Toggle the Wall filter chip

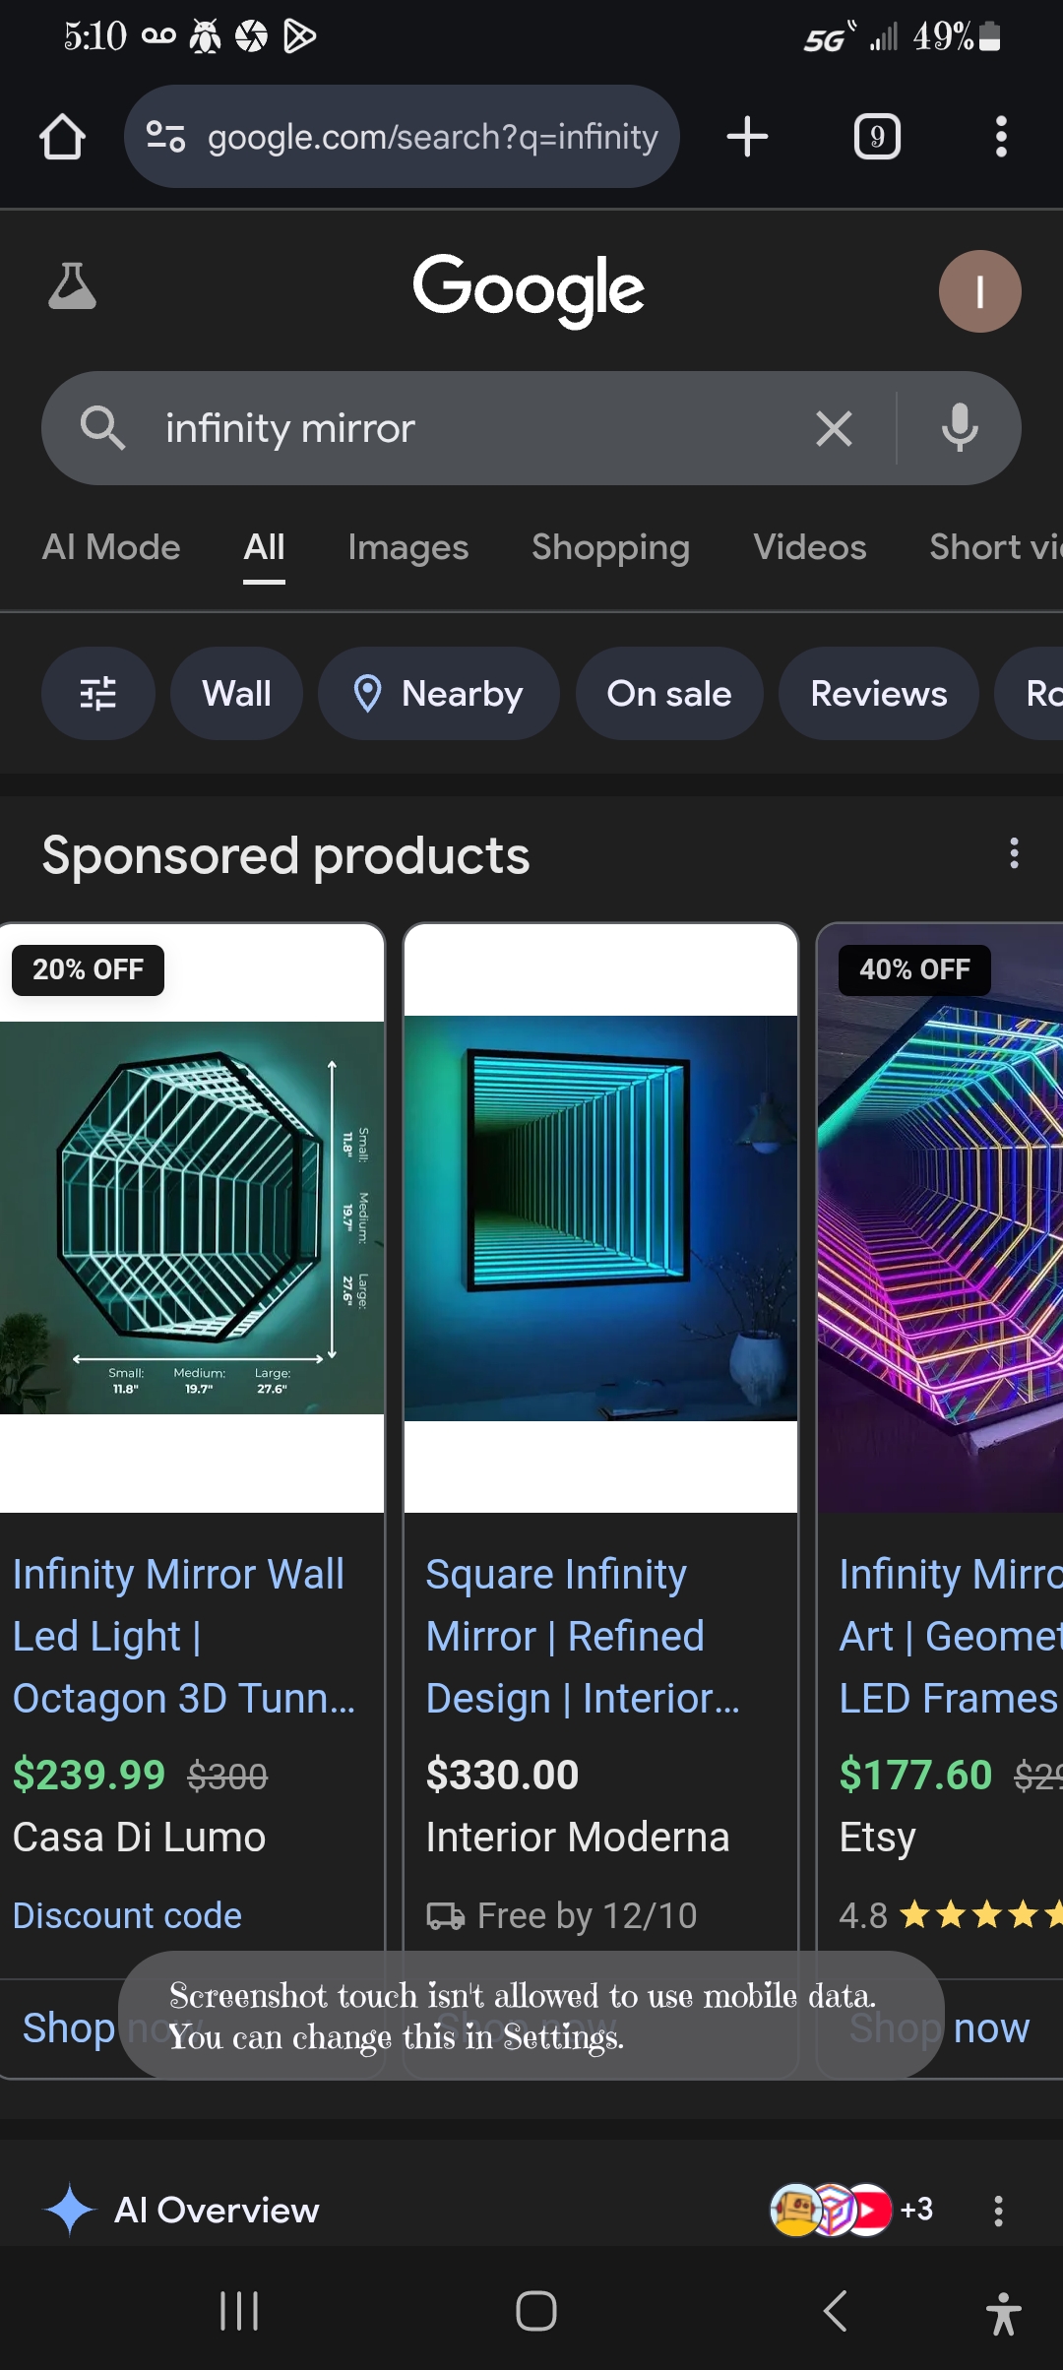[236, 694]
